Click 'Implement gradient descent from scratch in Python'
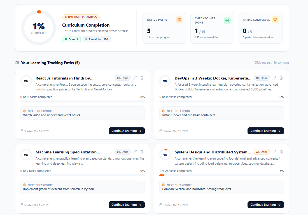 [59, 189]
